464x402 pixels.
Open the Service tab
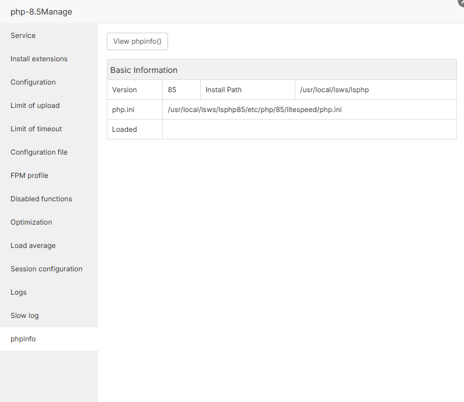click(x=23, y=36)
